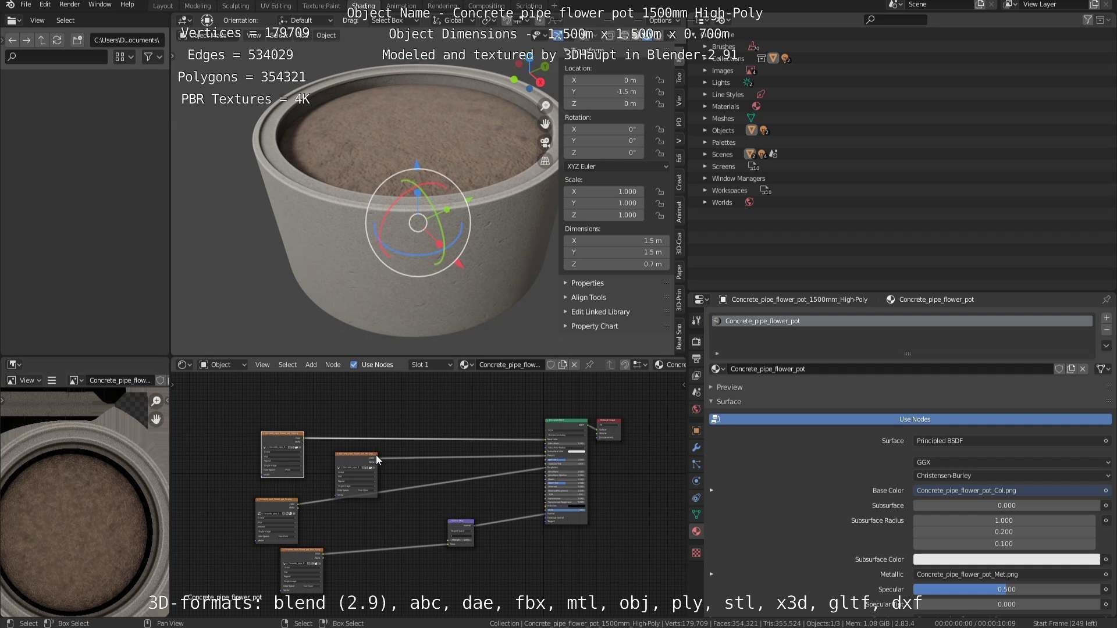Open outliner filter funnel icon
This screenshot has width=1117, height=628.
[x=1087, y=20]
